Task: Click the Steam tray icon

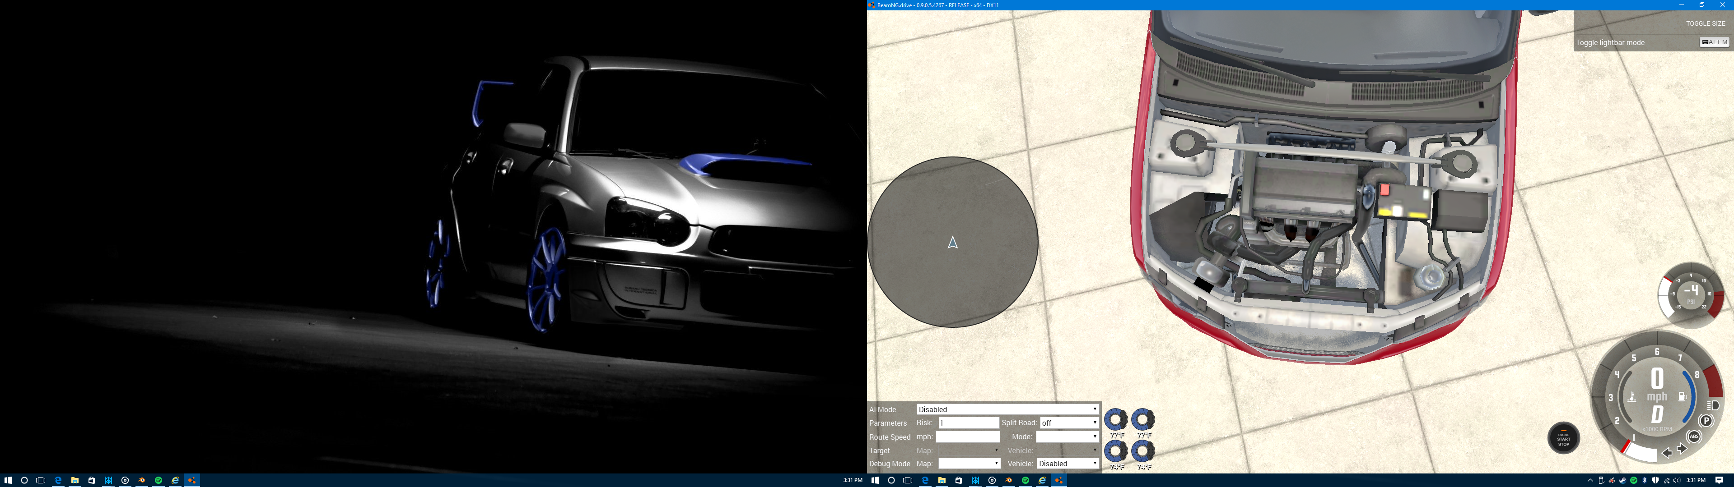Action: 1623,480
